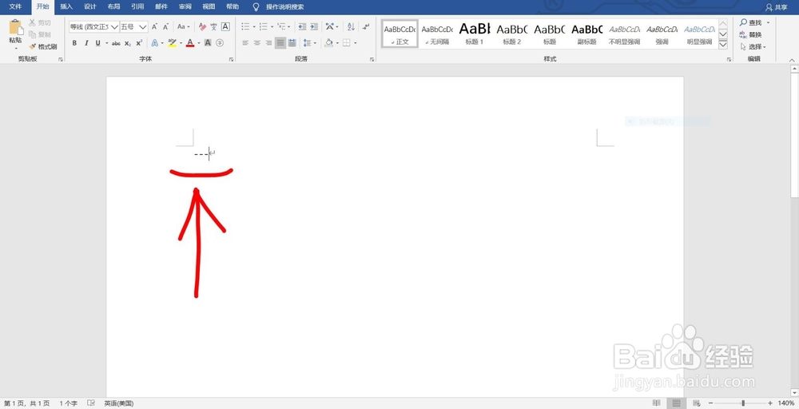Toggle character shading (gray A)

click(x=208, y=43)
